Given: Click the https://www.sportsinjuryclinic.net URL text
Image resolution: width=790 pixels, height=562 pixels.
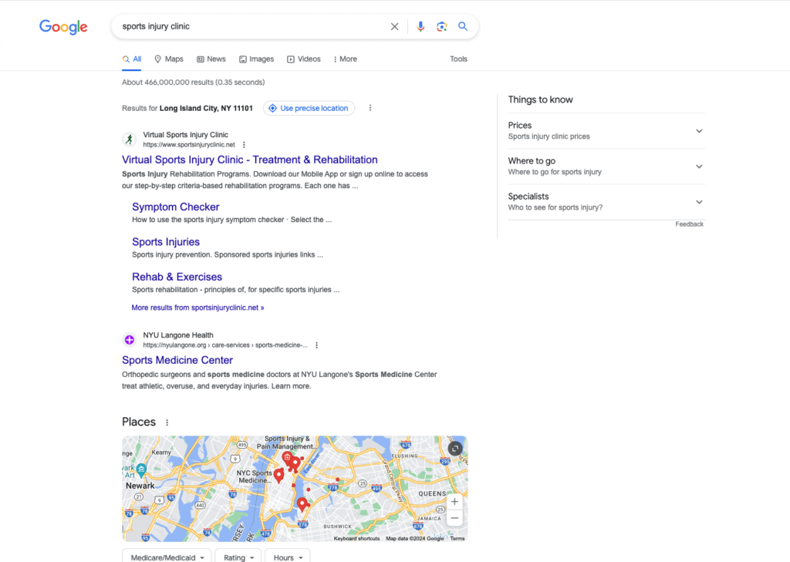Looking at the screenshot, I should click(x=189, y=145).
